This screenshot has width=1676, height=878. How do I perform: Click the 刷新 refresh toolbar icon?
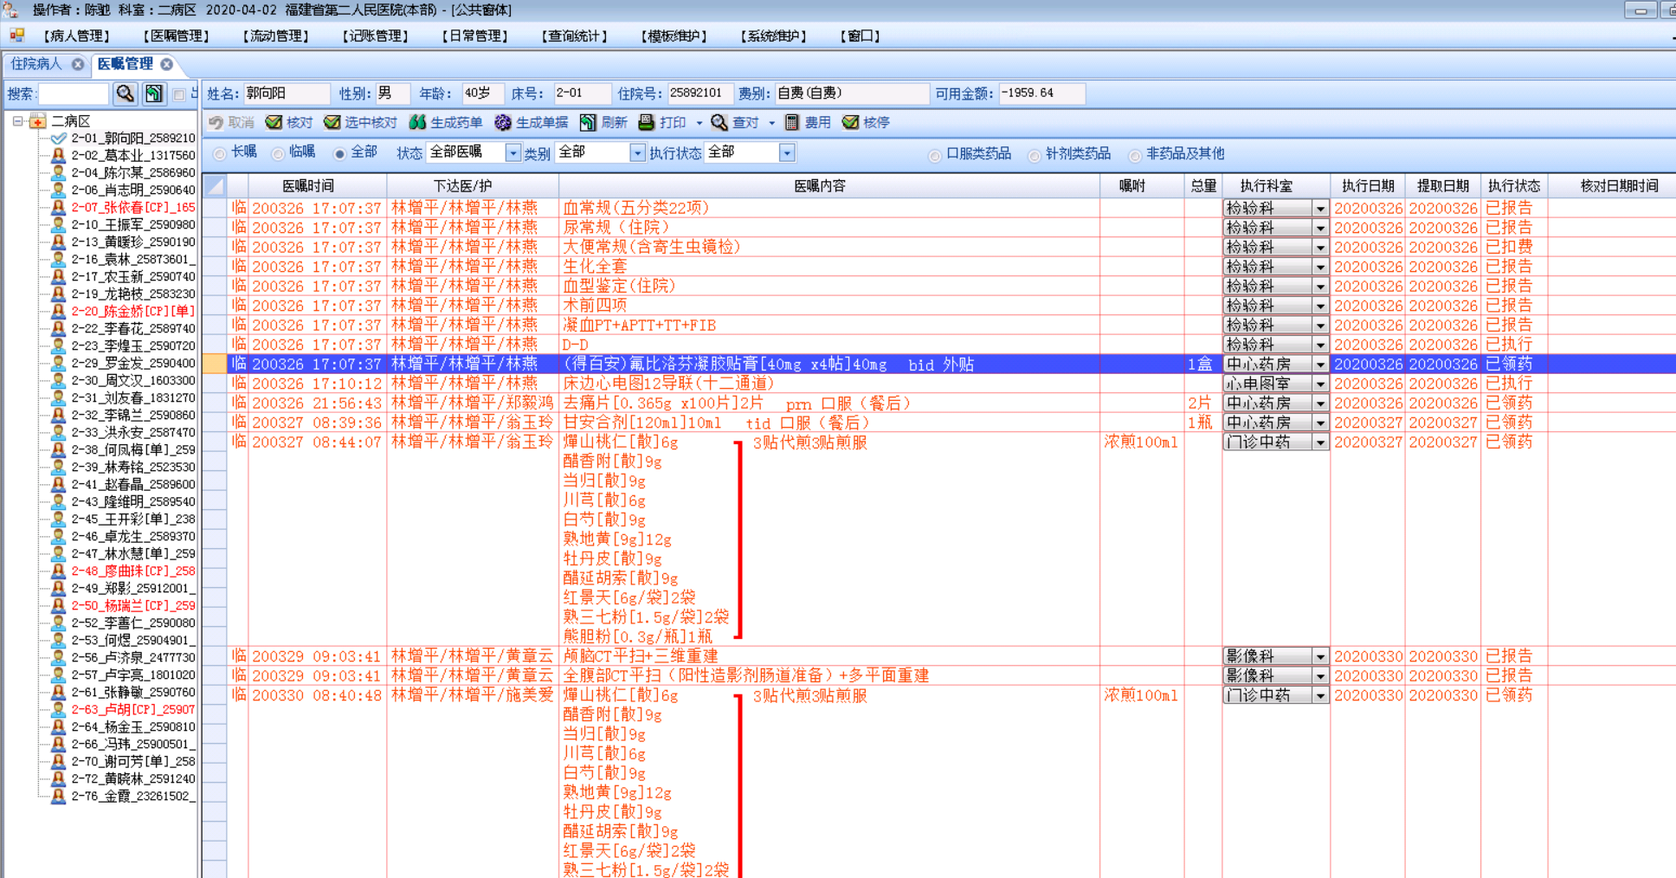pos(588,123)
